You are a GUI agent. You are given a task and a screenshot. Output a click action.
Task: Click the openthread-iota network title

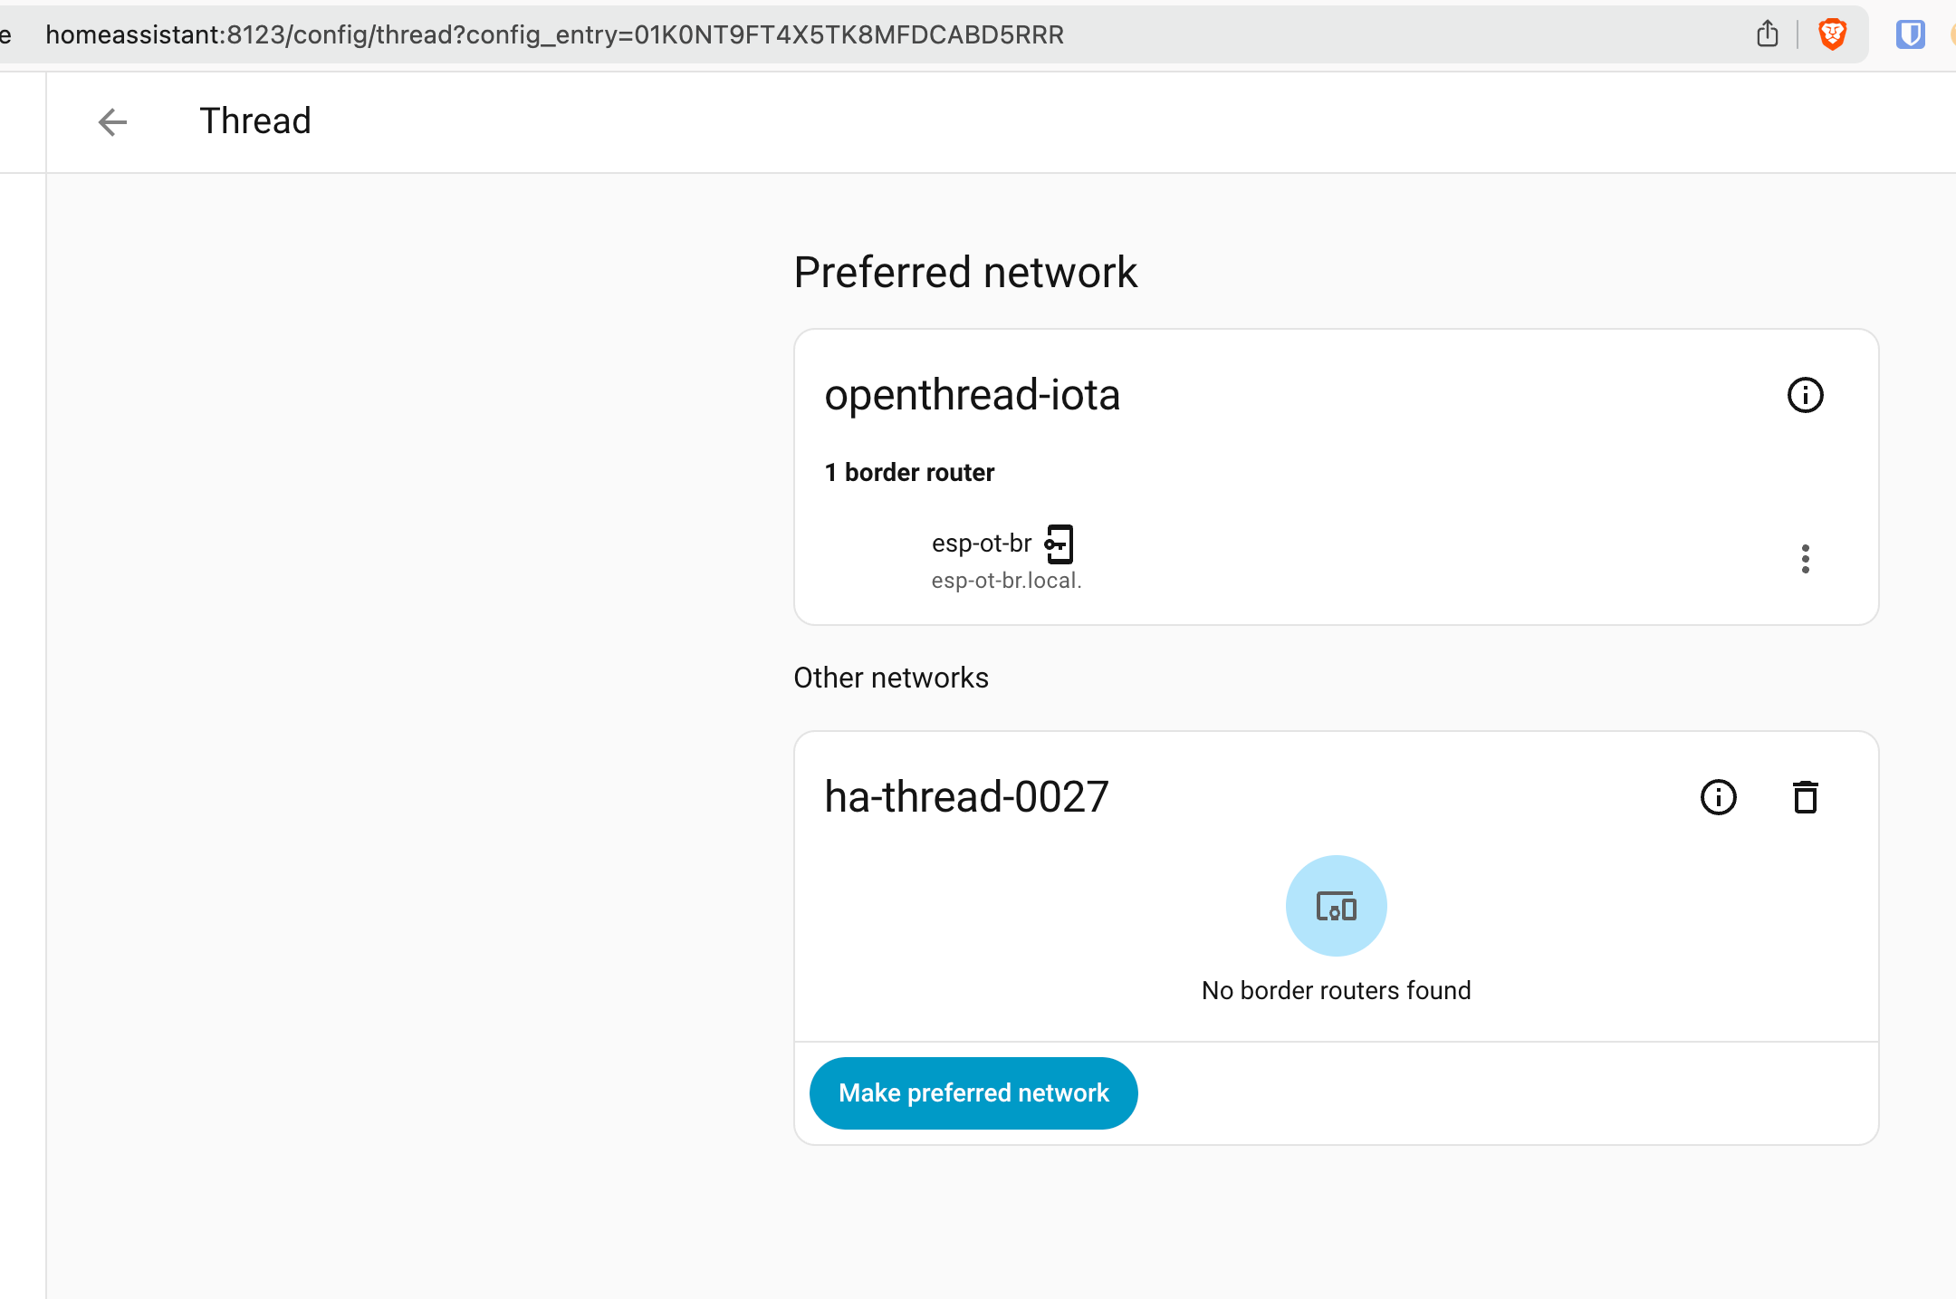pos(972,395)
